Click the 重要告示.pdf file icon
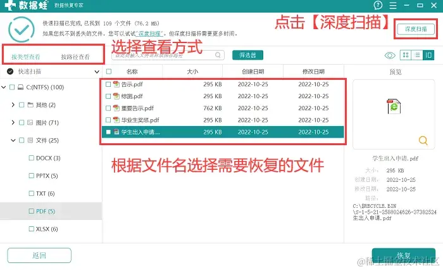Image resolution: width=443 pixels, height=270 pixels. pyautogui.click(x=116, y=108)
